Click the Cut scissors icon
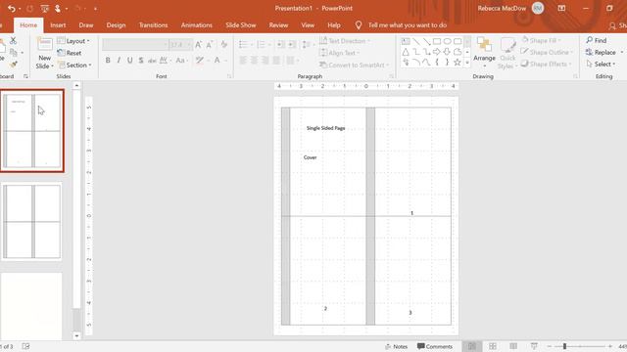Viewport: 627px width, 352px height. pos(13,40)
